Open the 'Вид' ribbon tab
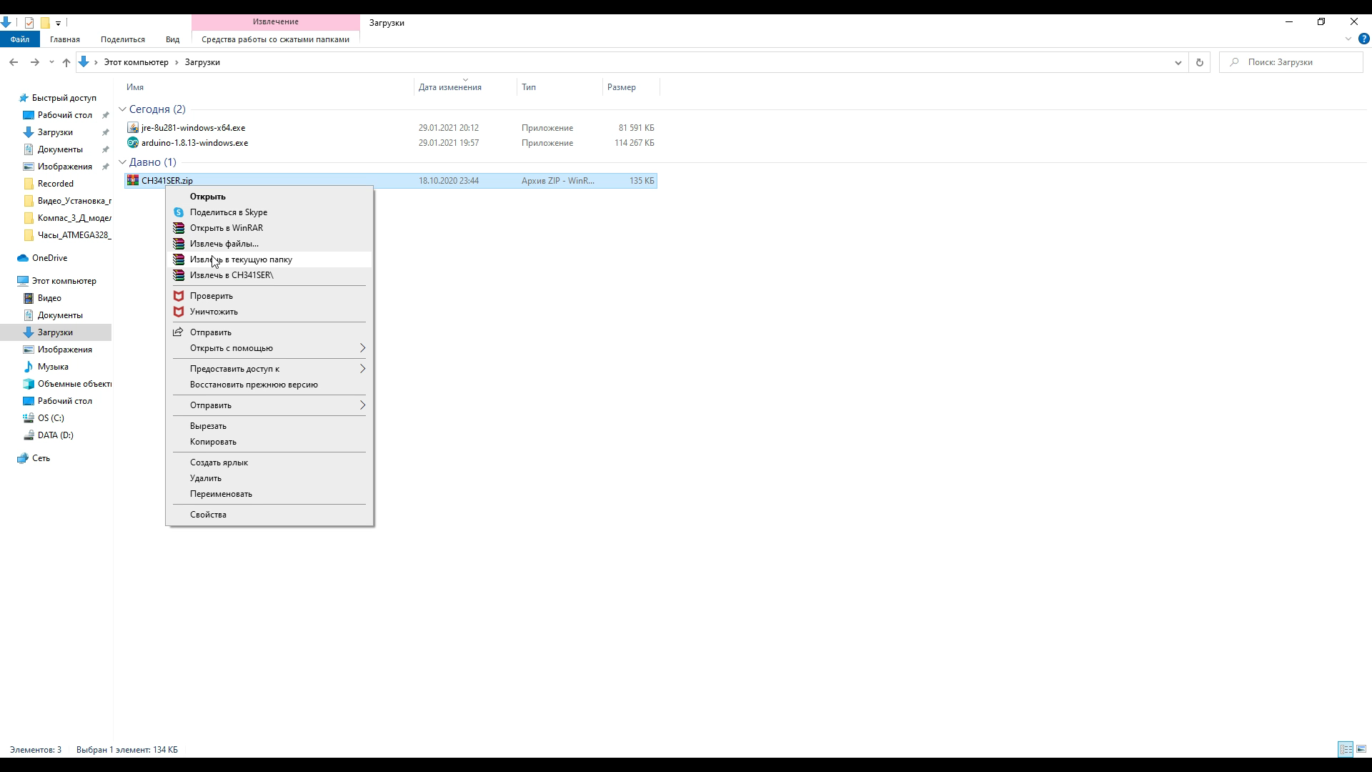 pyautogui.click(x=172, y=39)
